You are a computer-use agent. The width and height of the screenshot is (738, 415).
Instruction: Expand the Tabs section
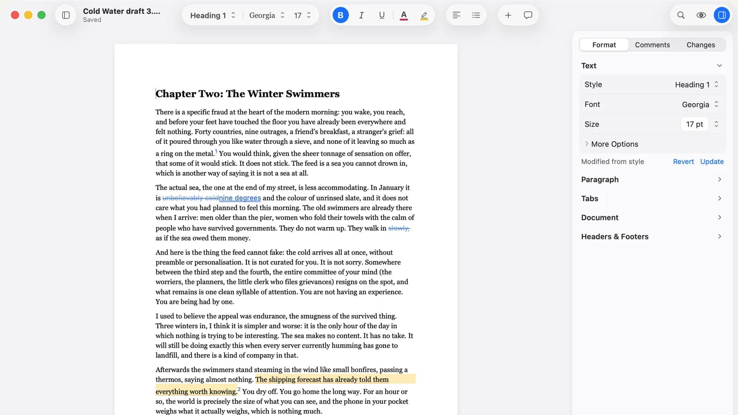pyautogui.click(x=652, y=198)
